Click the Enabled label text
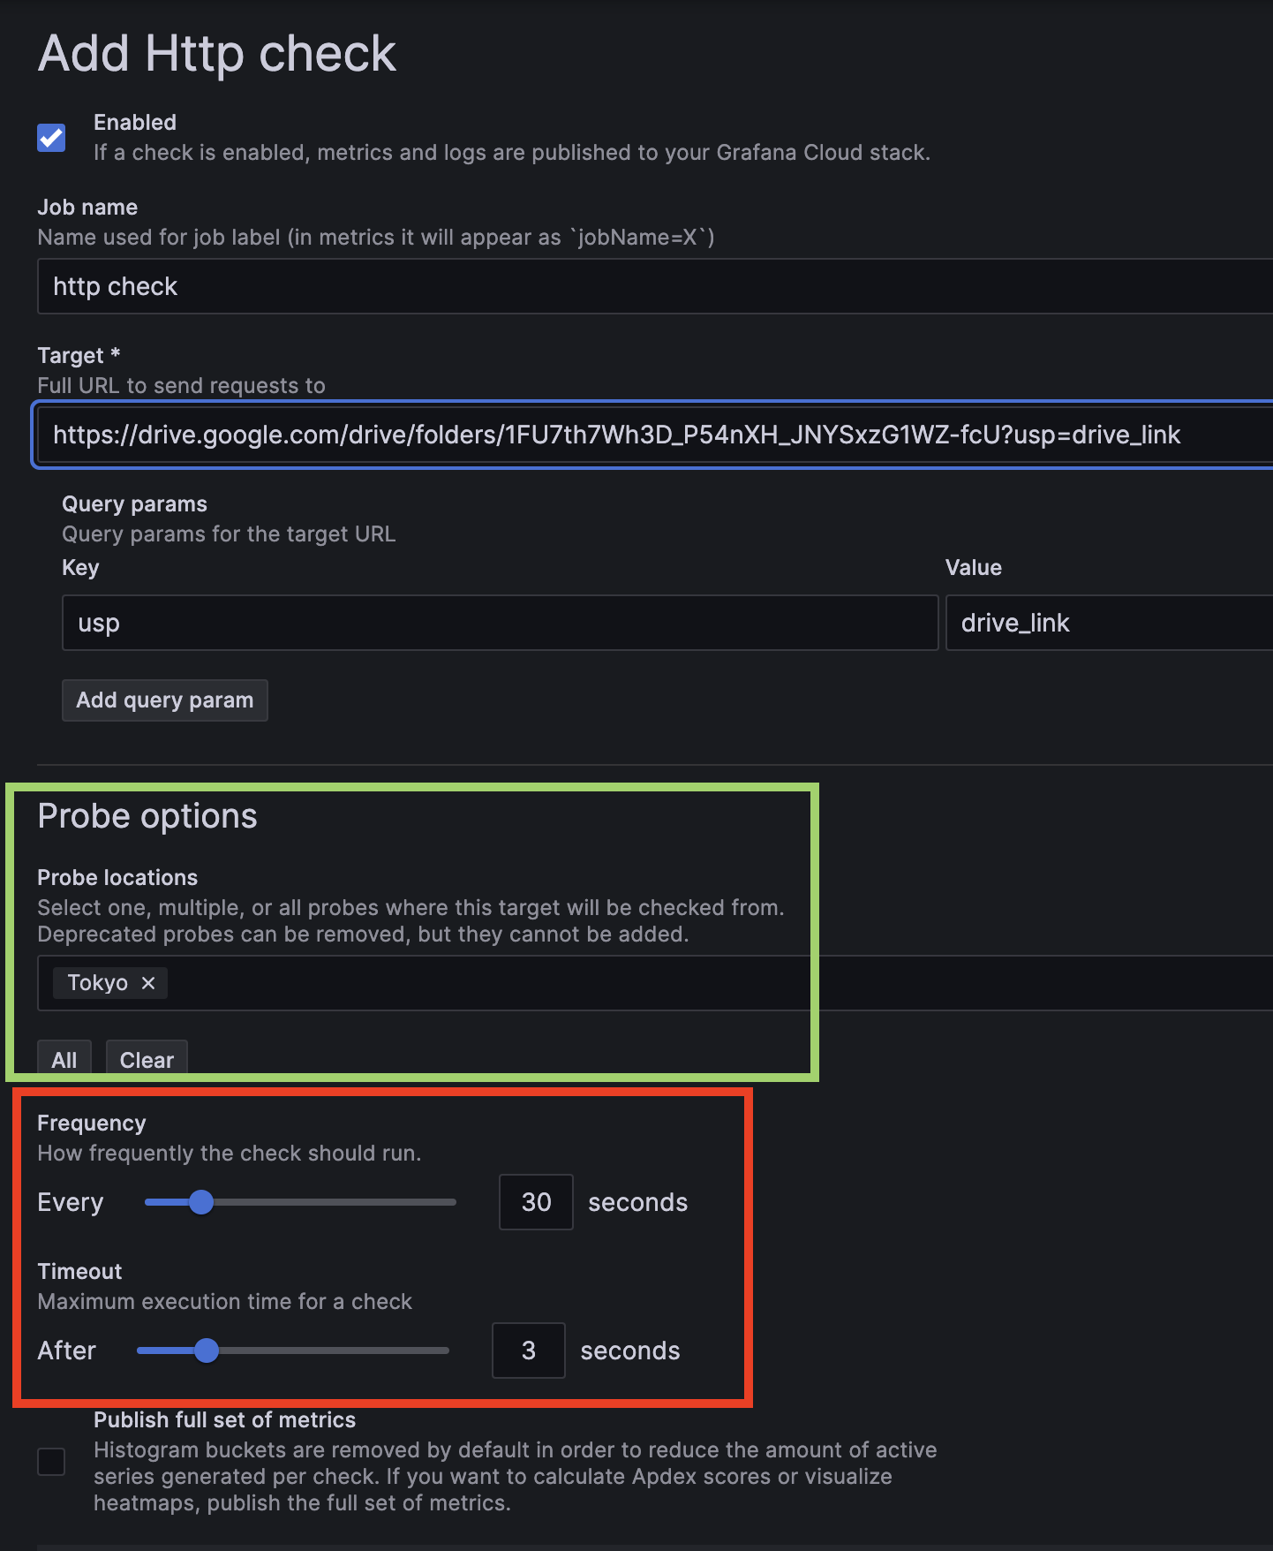1273x1551 pixels. click(x=135, y=123)
